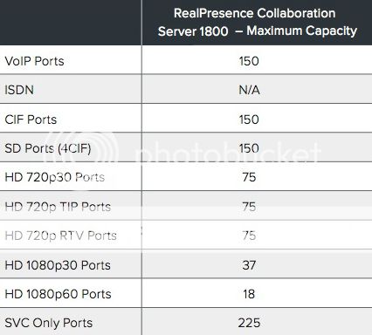Click the 75 value for HD 720p30
This screenshot has height=335, width=372.
249,177
